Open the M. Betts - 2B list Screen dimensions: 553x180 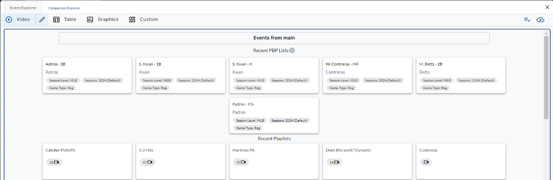pyautogui.click(x=460, y=75)
